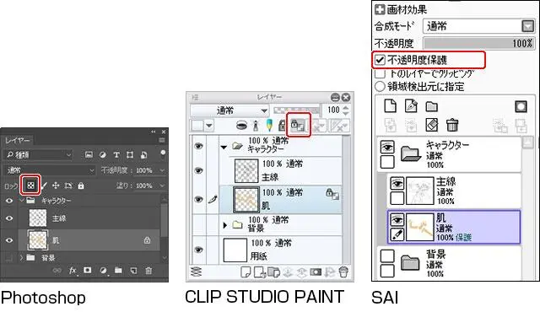Screen dimensions: 540x312
Task: Click CLIP STUDIO opacity 100 stepper arrows
Action: [346, 110]
